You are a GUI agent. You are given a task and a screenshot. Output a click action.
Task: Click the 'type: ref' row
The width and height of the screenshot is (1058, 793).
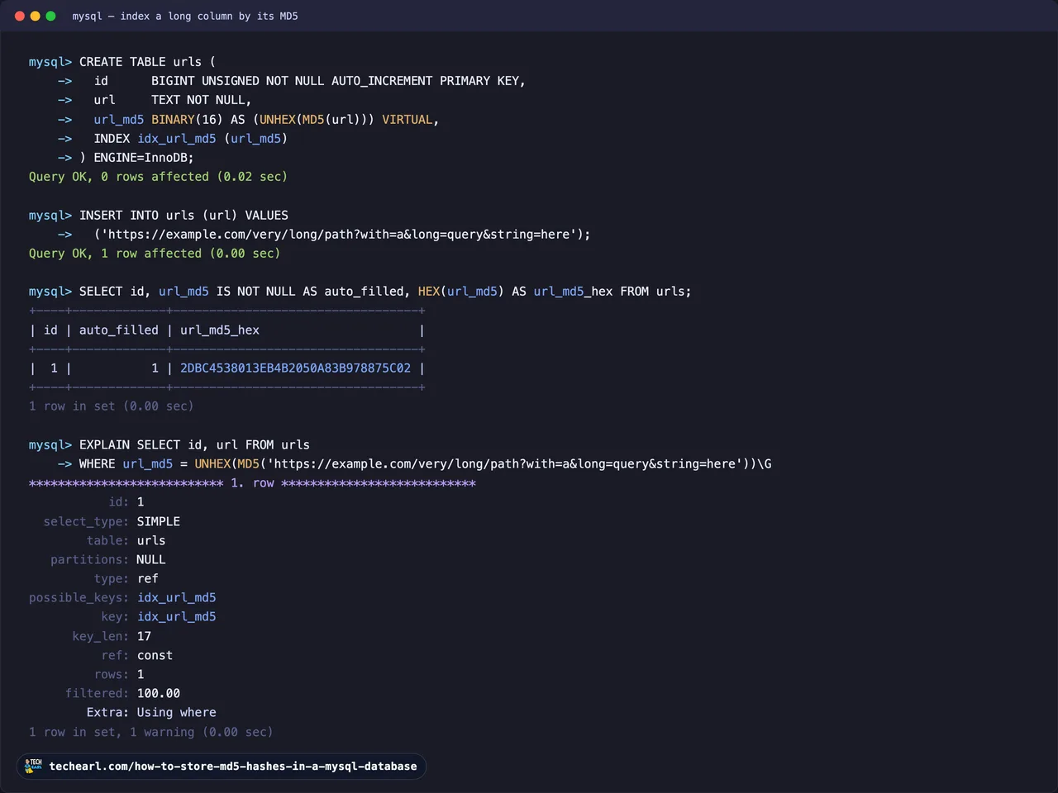[126, 579]
